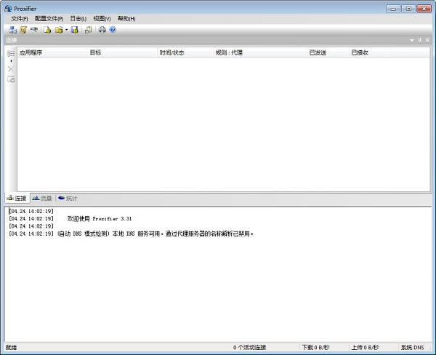Maximize the Proxifier window
The image size is (436, 355).
coord(408,9)
